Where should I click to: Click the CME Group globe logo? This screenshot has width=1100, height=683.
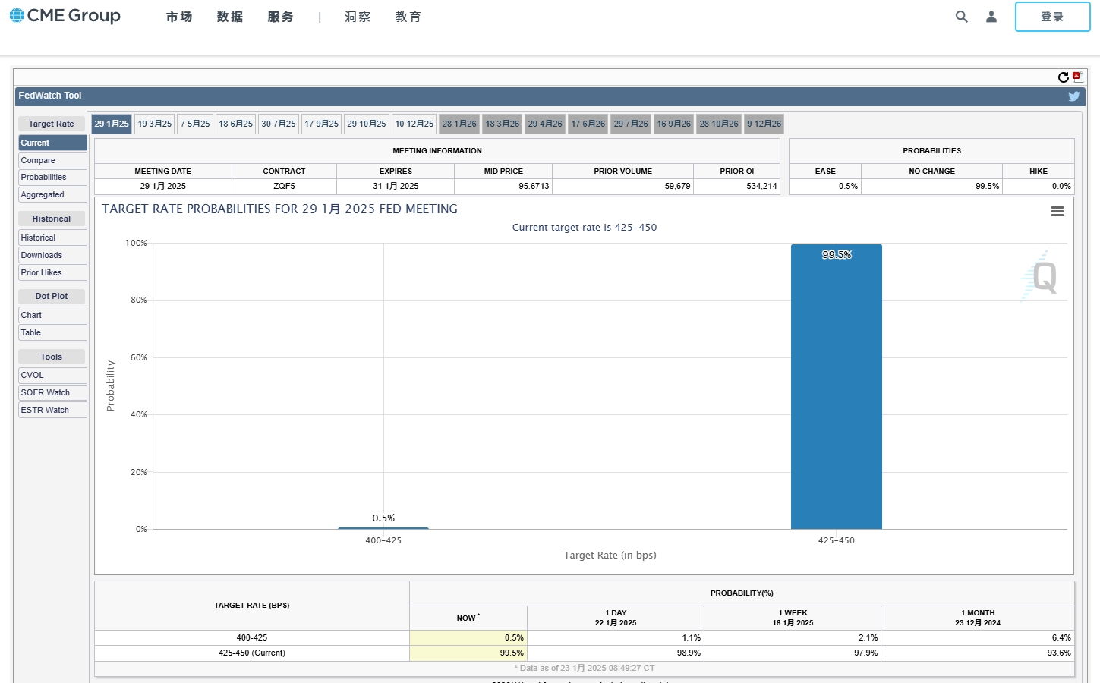tap(17, 15)
